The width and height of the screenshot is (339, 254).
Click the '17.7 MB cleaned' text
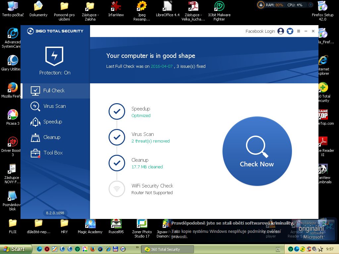coord(147,167)
